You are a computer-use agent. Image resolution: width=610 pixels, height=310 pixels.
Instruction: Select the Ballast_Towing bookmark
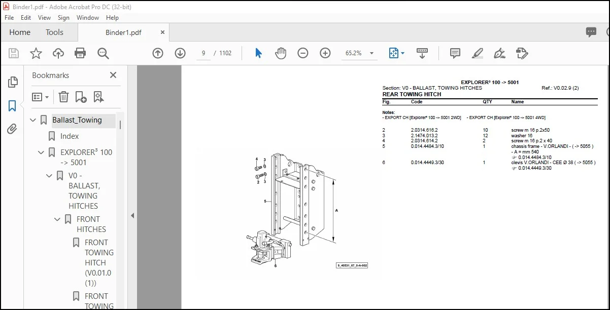point(77,120)
